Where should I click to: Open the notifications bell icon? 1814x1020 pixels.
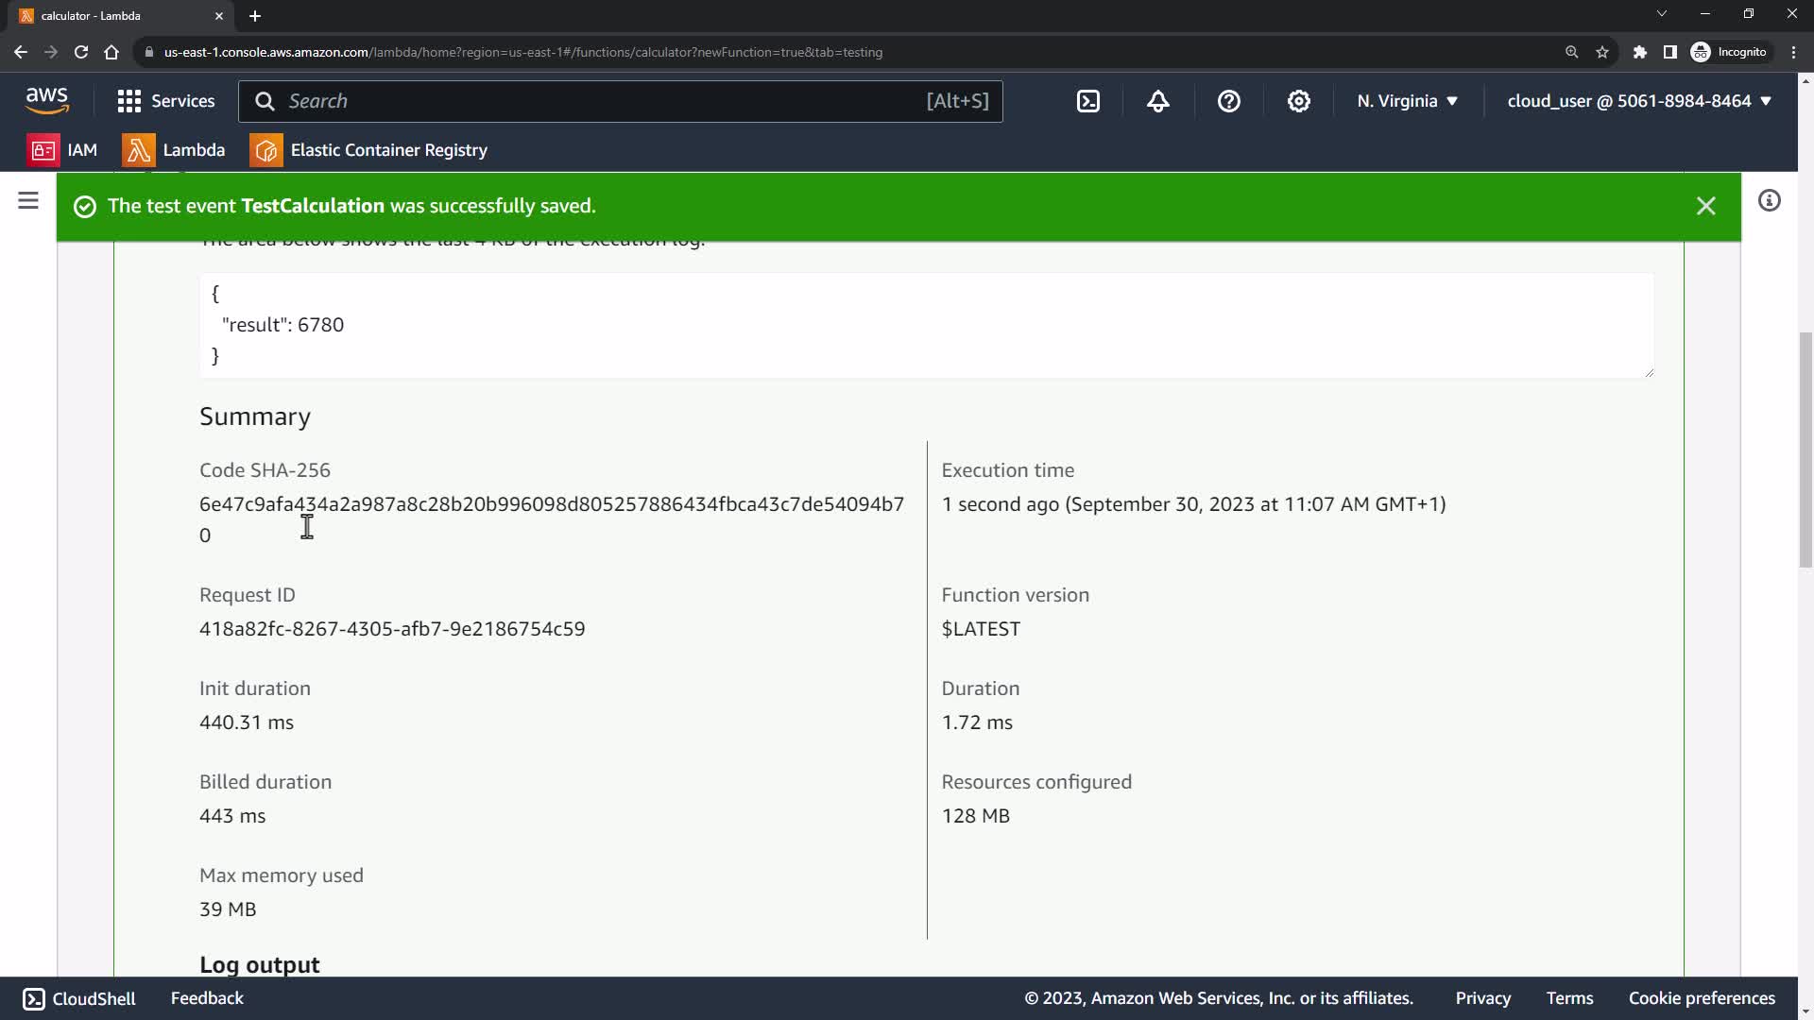click(1158, 101)
